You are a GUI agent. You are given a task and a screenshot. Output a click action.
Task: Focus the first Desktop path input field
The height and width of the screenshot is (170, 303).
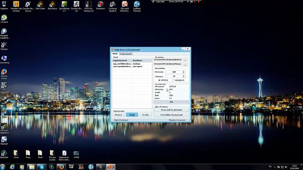pos(168,60)
